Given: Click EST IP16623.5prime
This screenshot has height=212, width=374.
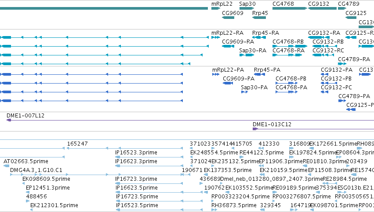Looking at the screenshot, I should 137,188.
